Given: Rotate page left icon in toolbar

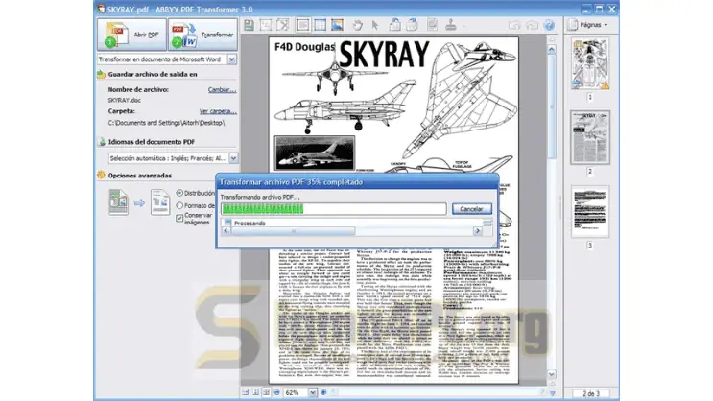Looking at the screenshot, I should tap(395, 26).
